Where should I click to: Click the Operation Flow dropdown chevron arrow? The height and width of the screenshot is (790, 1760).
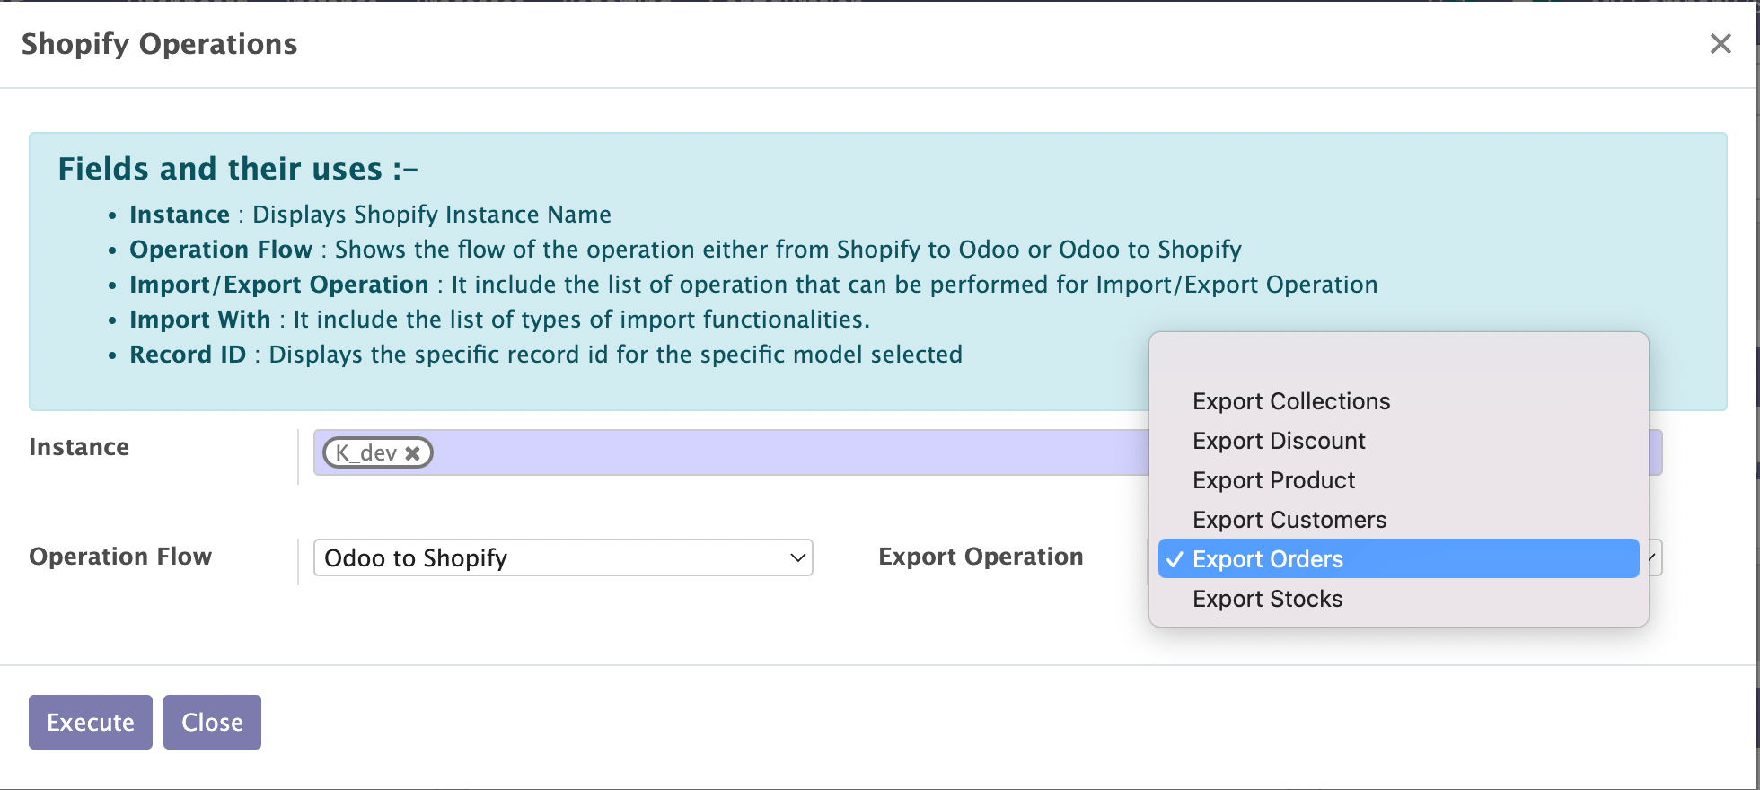click(x=797, y=557)
